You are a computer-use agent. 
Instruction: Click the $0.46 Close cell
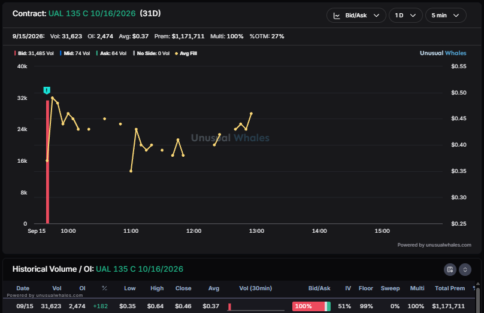(183, 306)
